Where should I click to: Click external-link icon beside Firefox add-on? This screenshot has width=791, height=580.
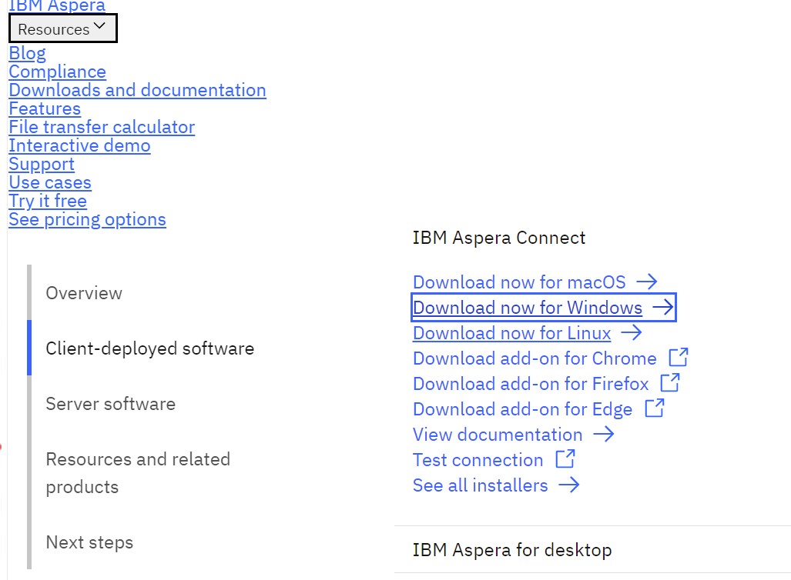670,382
